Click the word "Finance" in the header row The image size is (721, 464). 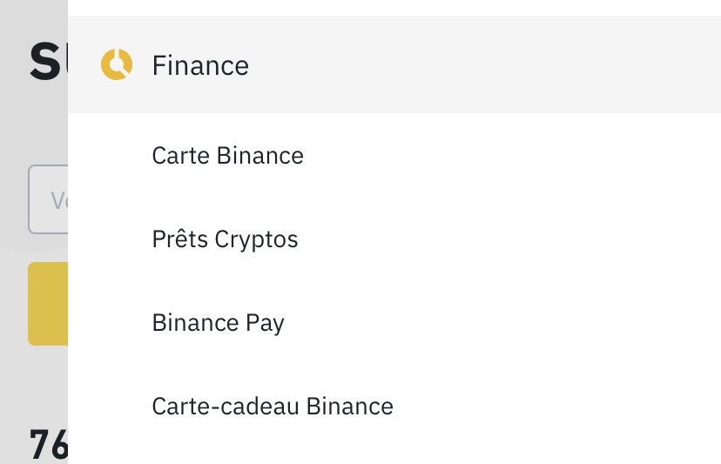(200, 65)
